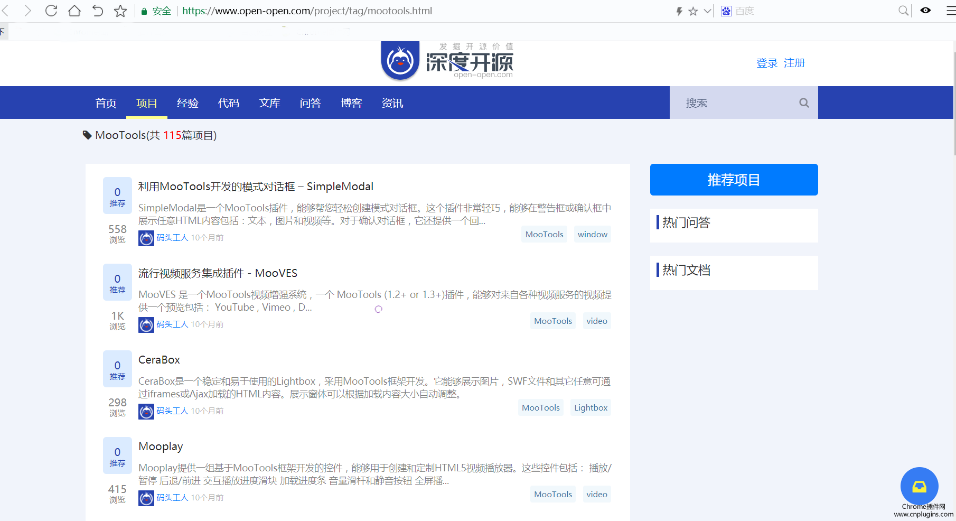
Task: Open the CeraBox project title link
Action: point(159,360)
